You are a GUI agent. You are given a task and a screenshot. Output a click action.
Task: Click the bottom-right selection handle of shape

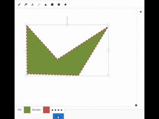pyautogui.click(x=108, y=76)
